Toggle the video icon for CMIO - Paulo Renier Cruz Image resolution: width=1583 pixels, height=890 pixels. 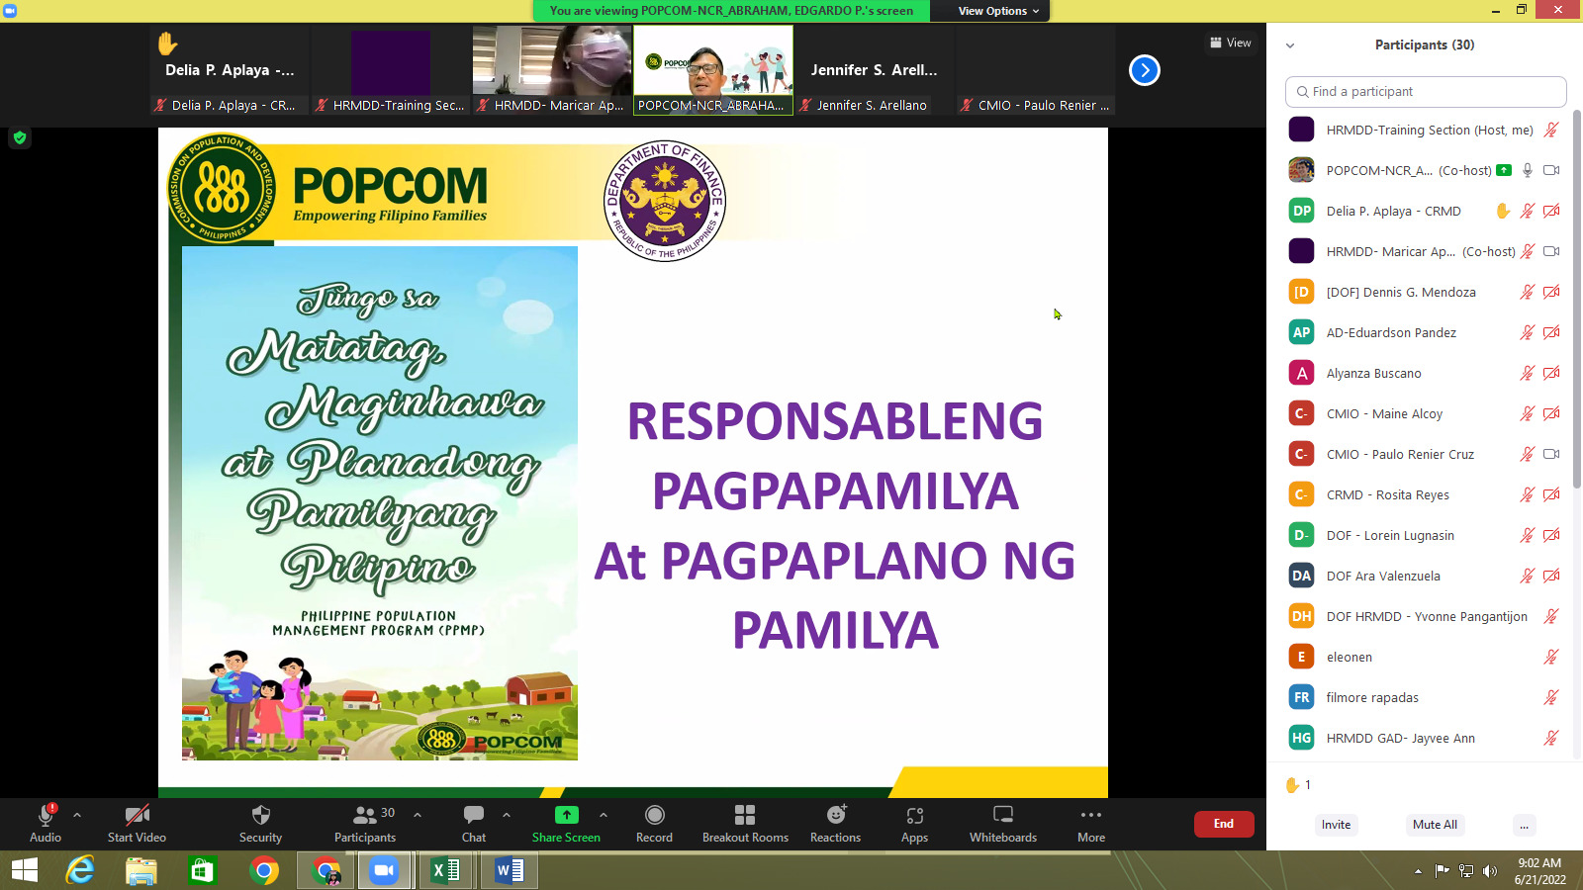tap(1551, 454)
